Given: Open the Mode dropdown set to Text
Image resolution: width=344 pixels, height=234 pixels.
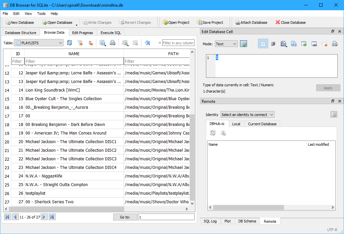Looking at the screenshot, I should click(226, 44).
